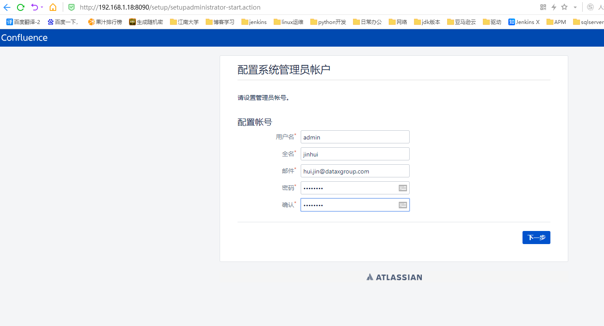Screen dimensions: 604x326
Task: Open the 亚马逊云 bookmark folder
Action: [x=461, y=22]
